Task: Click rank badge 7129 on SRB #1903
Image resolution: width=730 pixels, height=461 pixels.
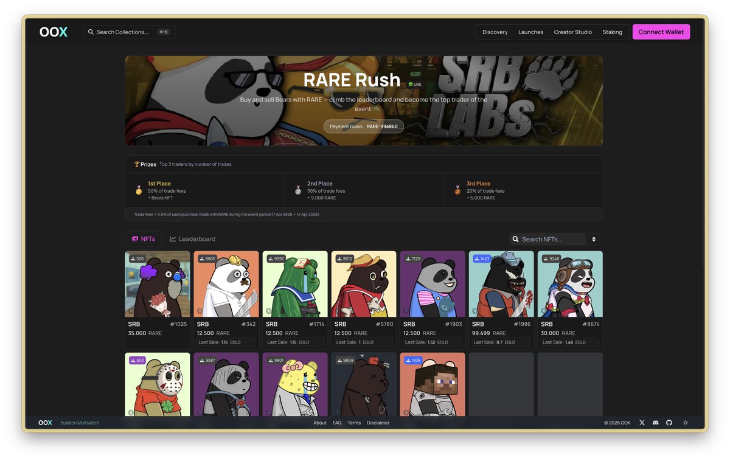Action: 413,259
